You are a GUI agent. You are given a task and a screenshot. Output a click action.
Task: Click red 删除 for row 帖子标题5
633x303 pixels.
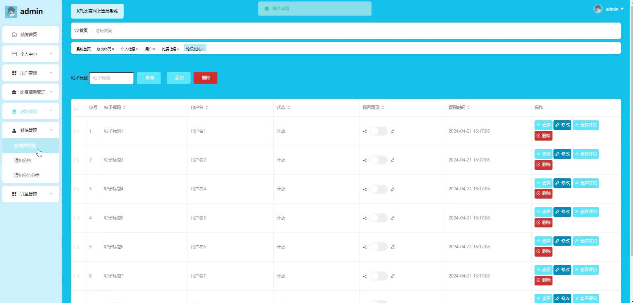pos(544,222)
